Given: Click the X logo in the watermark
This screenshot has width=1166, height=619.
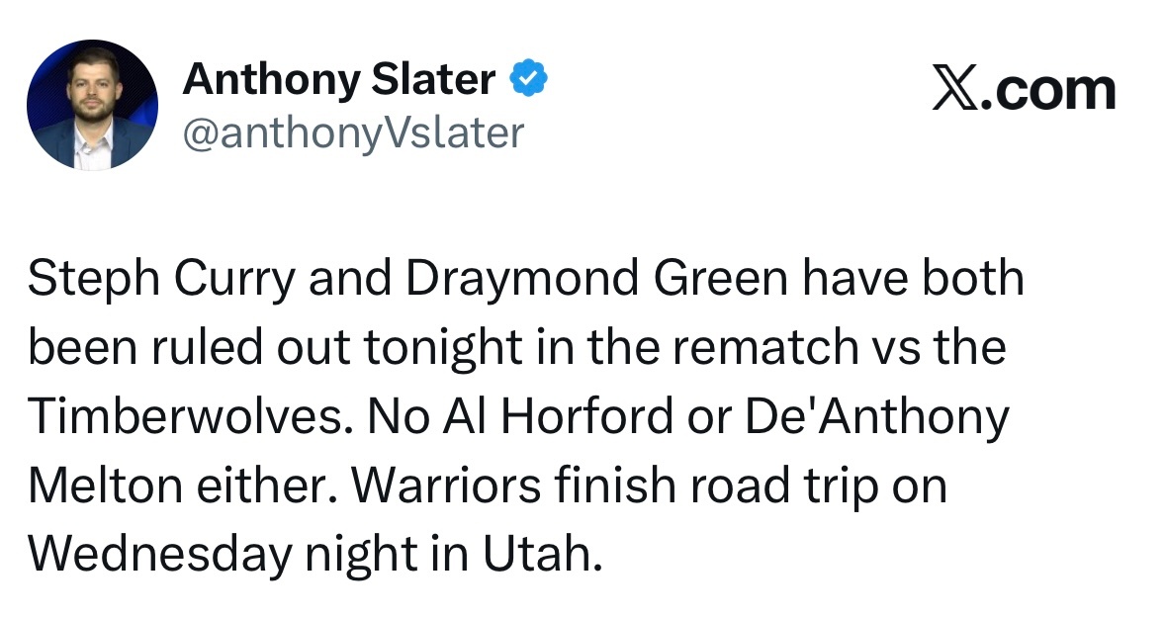Looking at the screenshot, I should 952,89.
